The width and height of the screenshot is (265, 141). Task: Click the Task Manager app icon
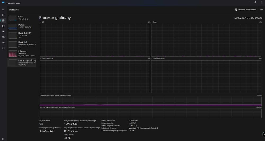point(3,3)
